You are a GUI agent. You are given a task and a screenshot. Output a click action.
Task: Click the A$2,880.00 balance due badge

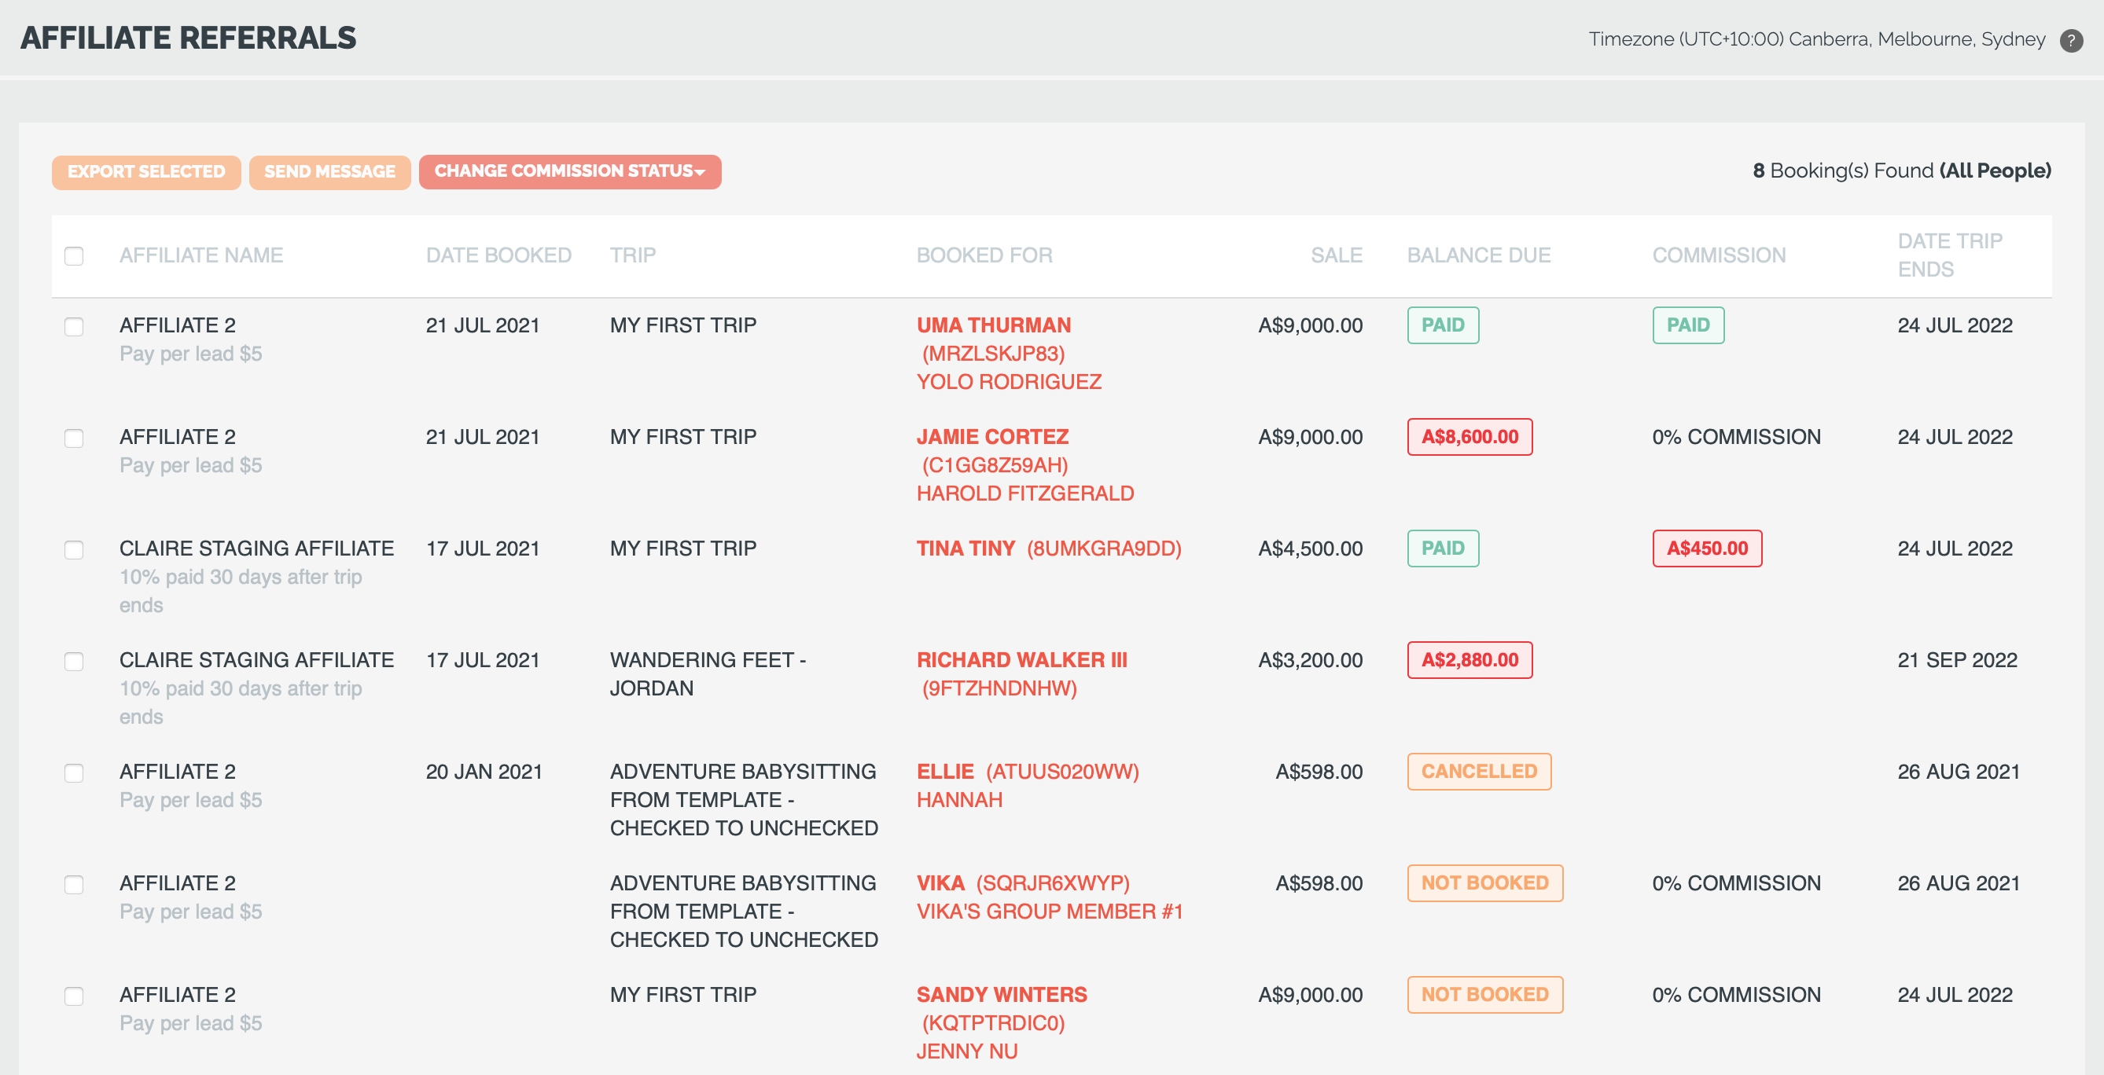(x=1469, y=660)
